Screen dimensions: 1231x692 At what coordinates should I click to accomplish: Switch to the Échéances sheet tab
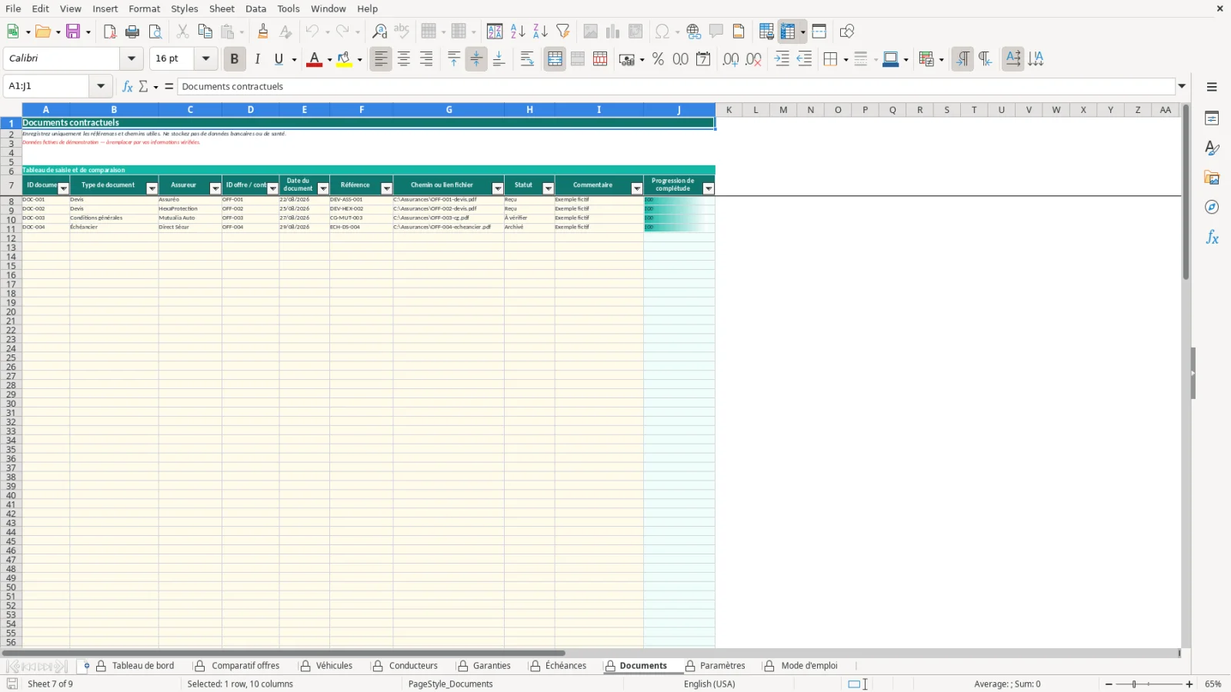(565, 666)
